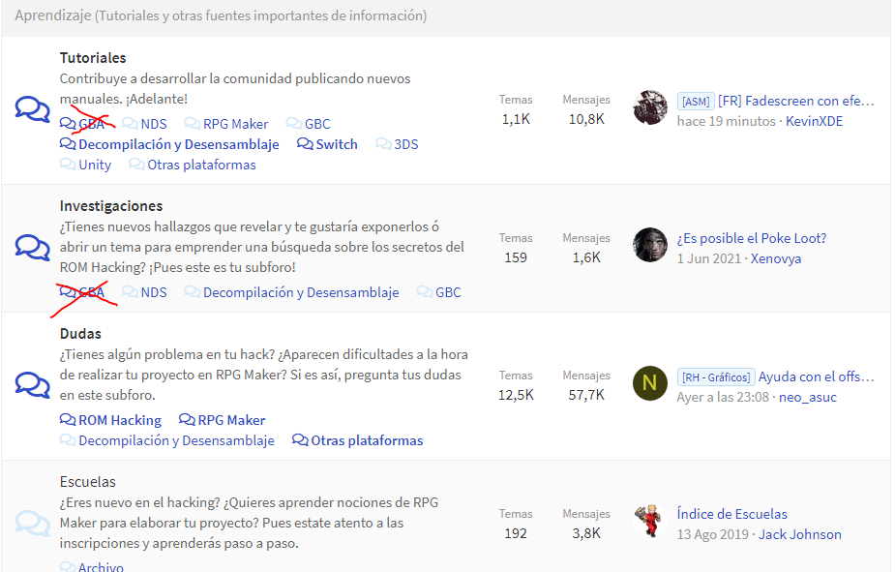Open RPG Maker subforum under Tutoriales
This screenshot has height=572, width=895.
tap(235, 124)
